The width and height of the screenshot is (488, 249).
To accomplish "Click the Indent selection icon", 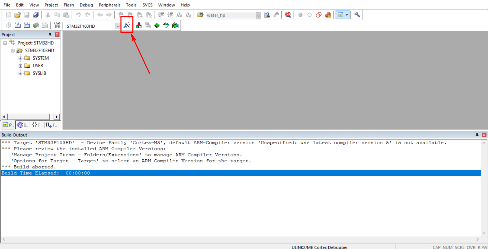I will [161, 15].
